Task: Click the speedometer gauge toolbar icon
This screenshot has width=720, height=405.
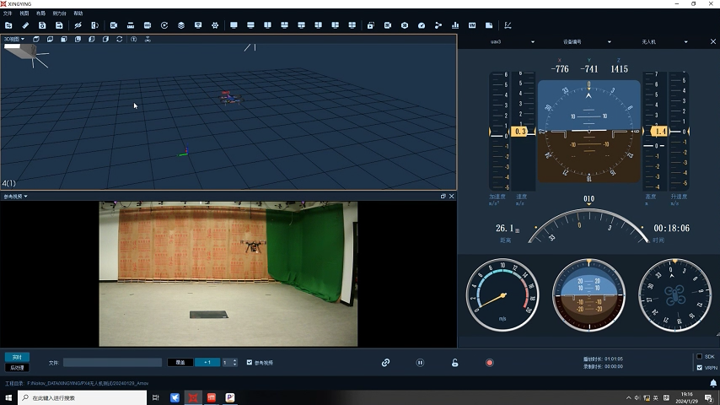Action: tap(422, 25)
